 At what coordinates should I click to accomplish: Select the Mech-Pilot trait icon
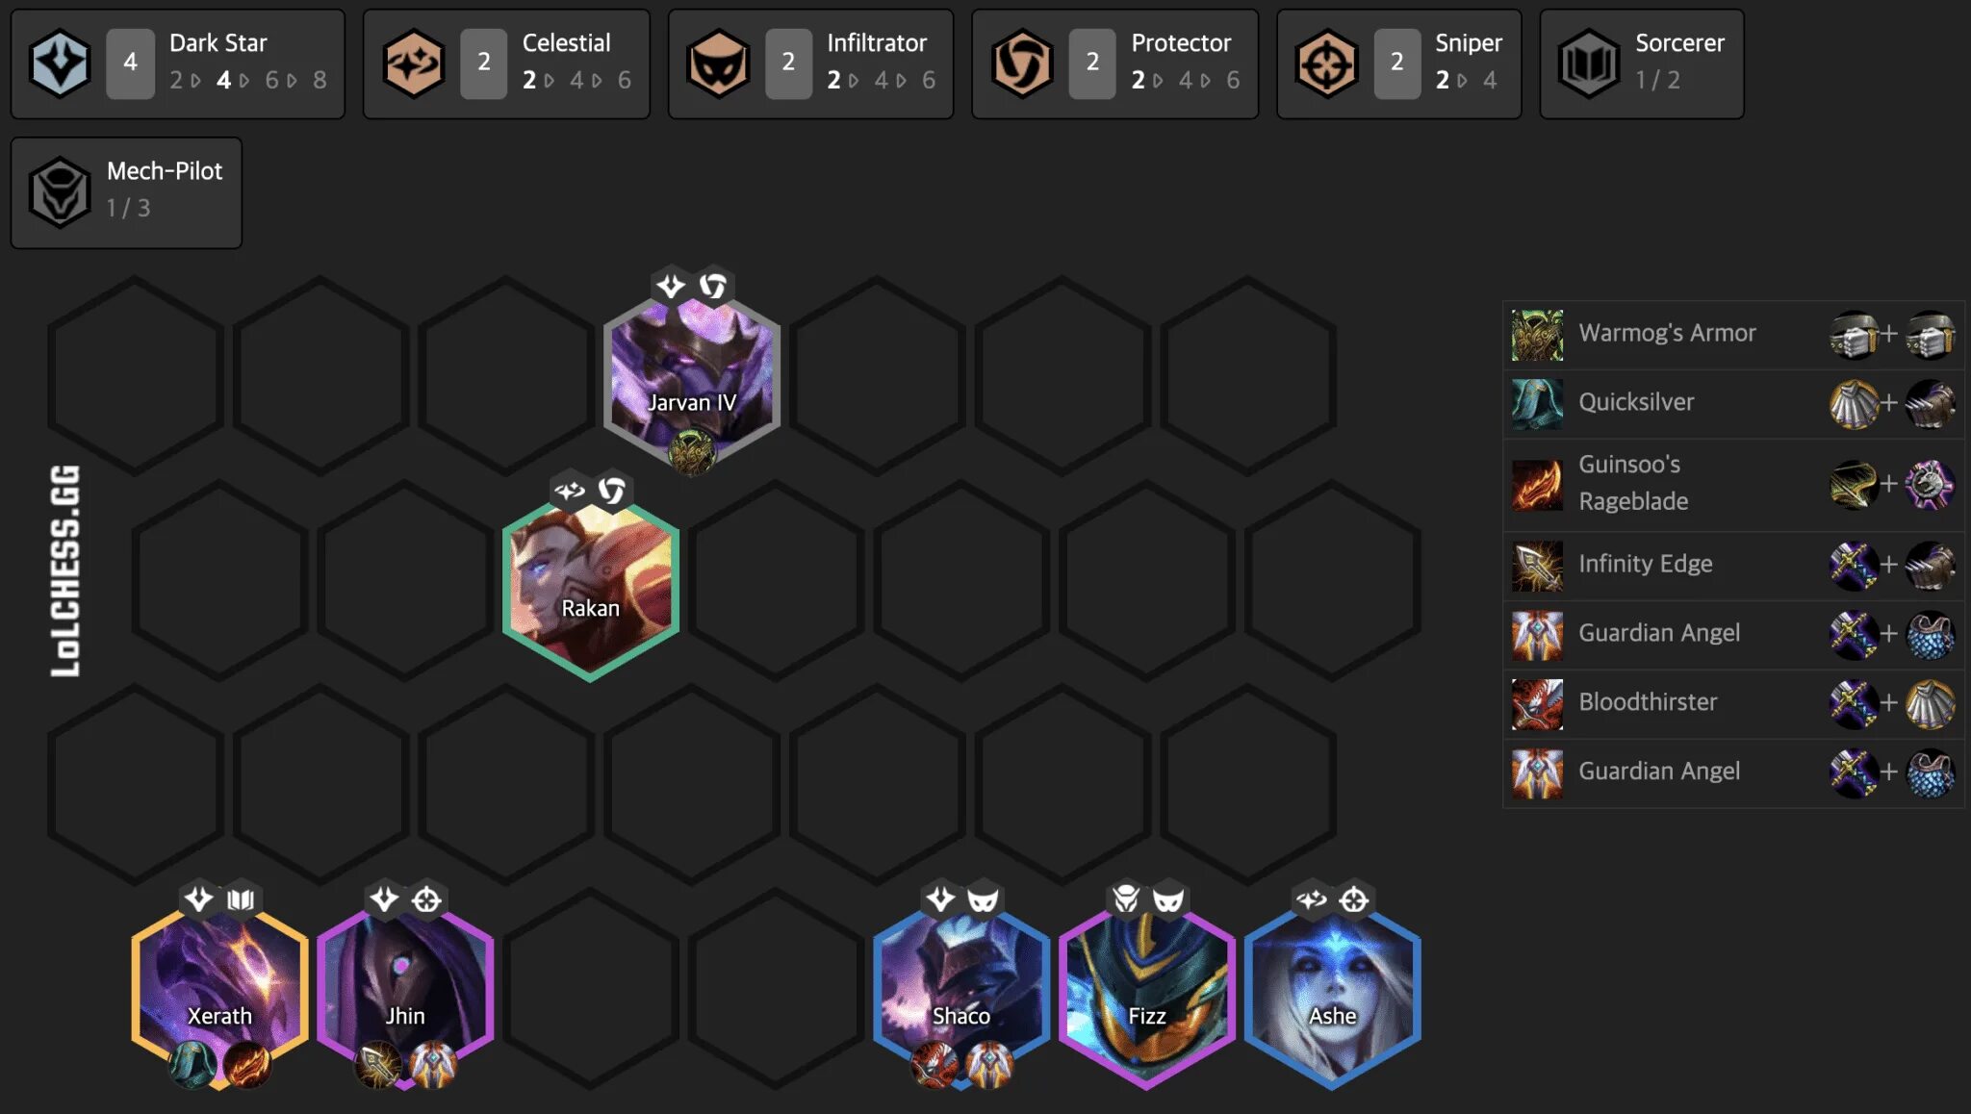[60, 191]
